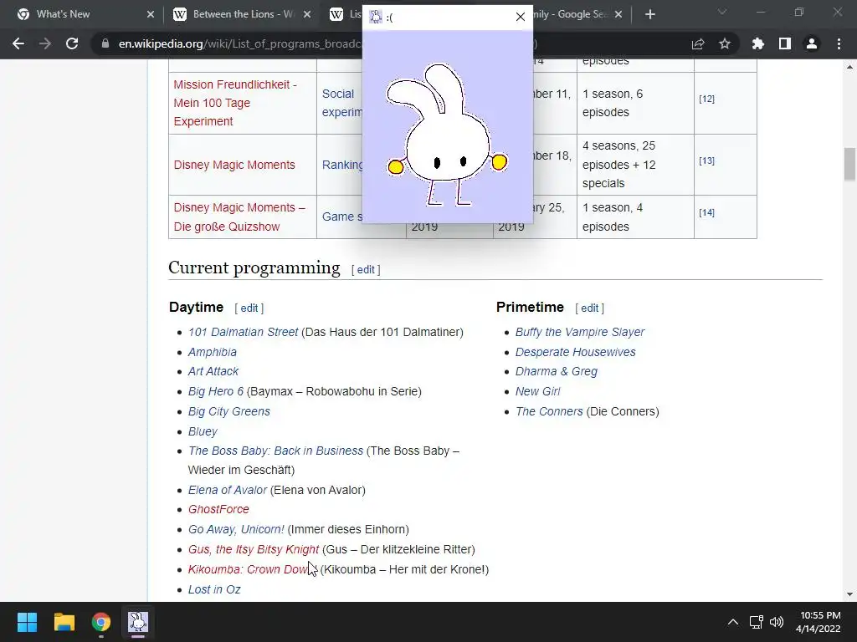Open the clock and date flyout

820,622
